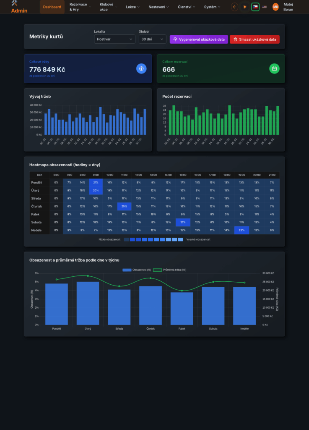
Task: Click the chevron next to Nastavení
Action: [168, 7]
